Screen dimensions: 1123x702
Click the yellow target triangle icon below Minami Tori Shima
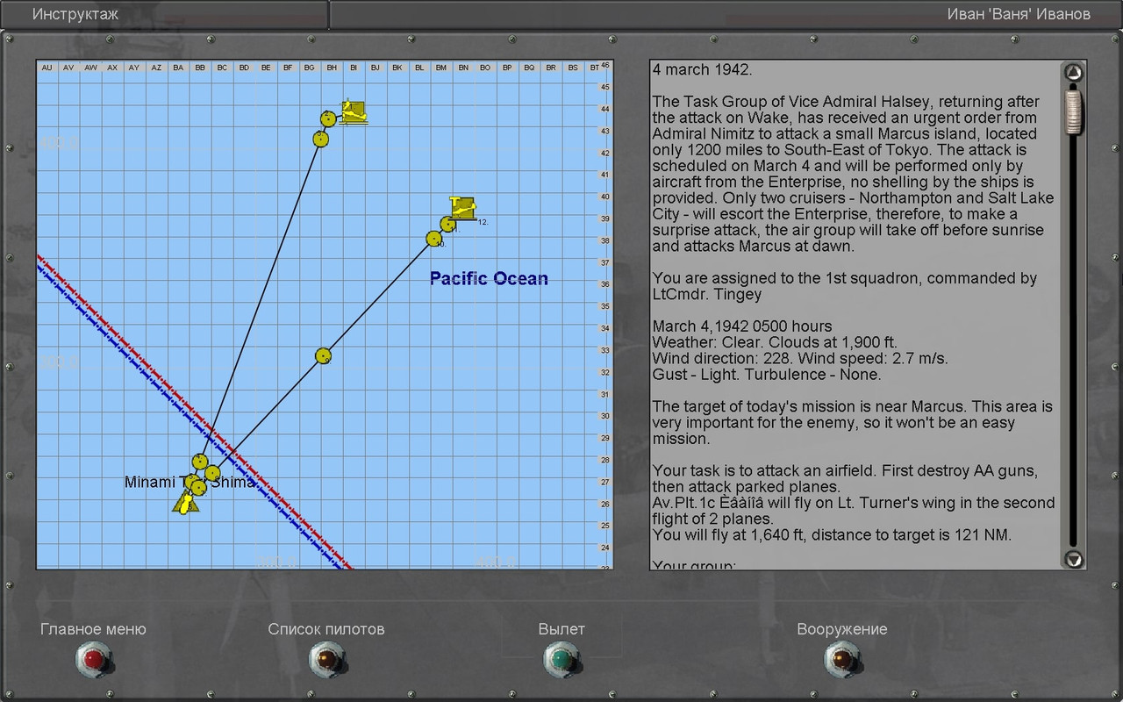click(185, 503)
